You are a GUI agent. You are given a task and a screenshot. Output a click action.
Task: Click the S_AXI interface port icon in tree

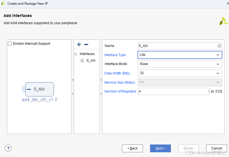click(x=82, y=61)
